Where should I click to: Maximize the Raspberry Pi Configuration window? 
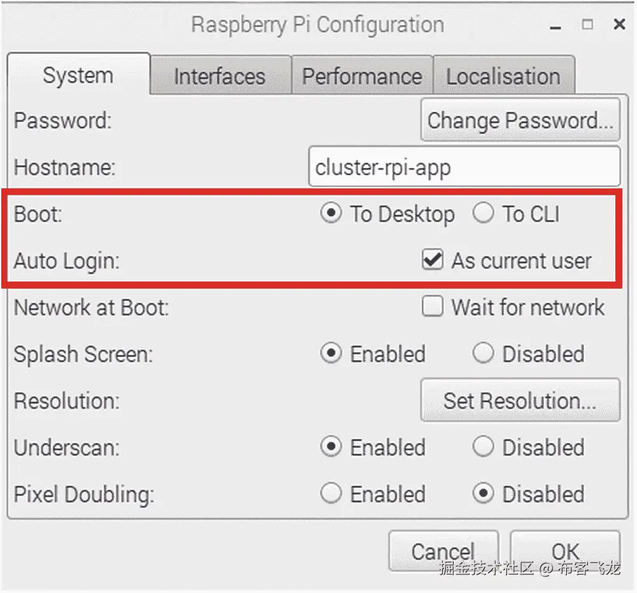click(x=587, y=25)
